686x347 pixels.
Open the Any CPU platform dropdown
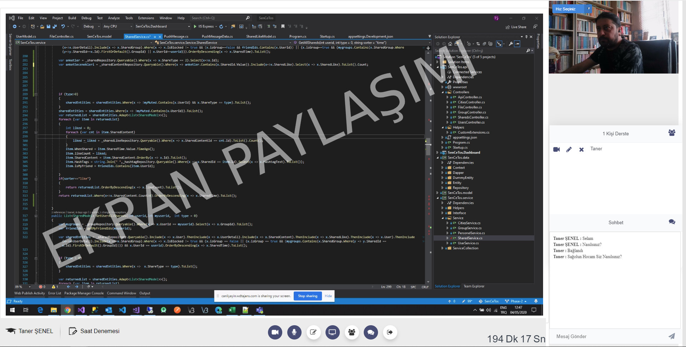tap(118, 26)
